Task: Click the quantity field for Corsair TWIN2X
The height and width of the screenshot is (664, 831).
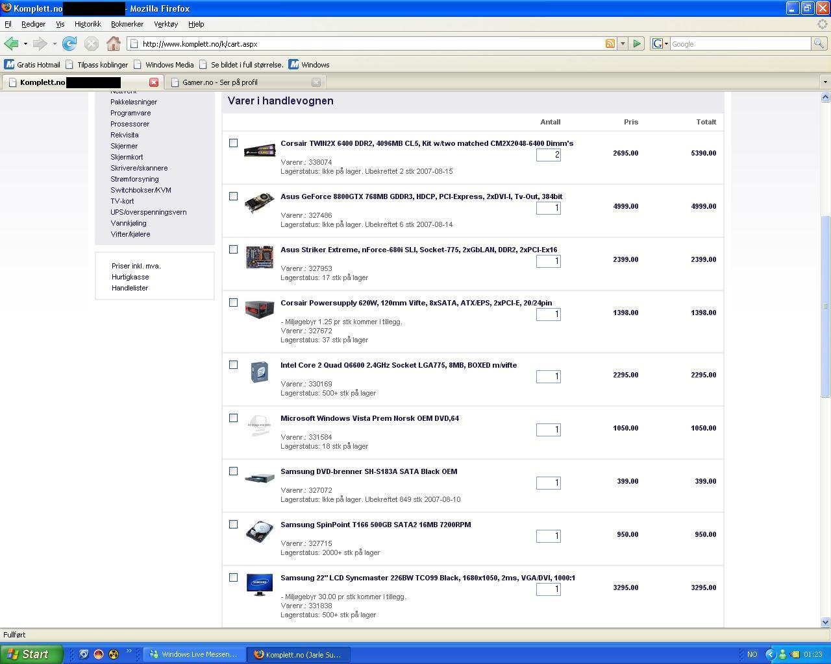Action: click(549, 155)
